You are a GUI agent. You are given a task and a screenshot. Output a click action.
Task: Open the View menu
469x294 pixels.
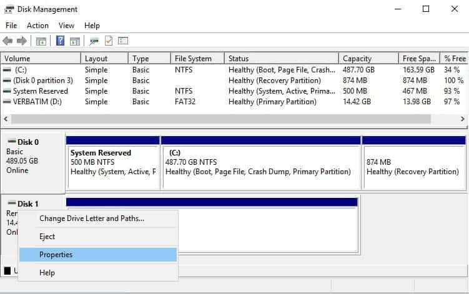[66, 26]
